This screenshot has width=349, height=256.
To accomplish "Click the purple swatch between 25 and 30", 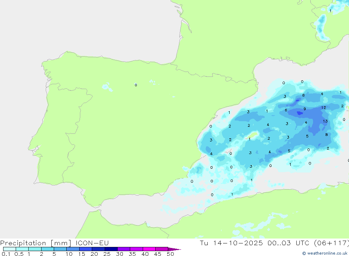I will click(x=111, y=249).
